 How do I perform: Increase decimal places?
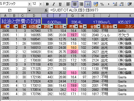115,4
